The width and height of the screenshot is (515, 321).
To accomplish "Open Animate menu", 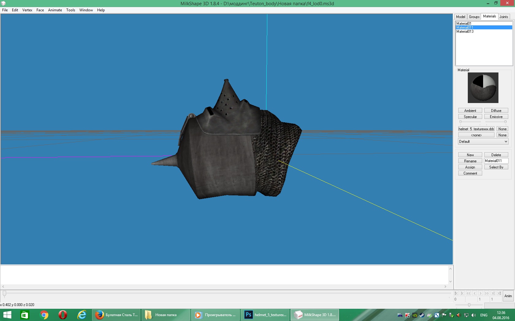I will (x=55, y=10).
